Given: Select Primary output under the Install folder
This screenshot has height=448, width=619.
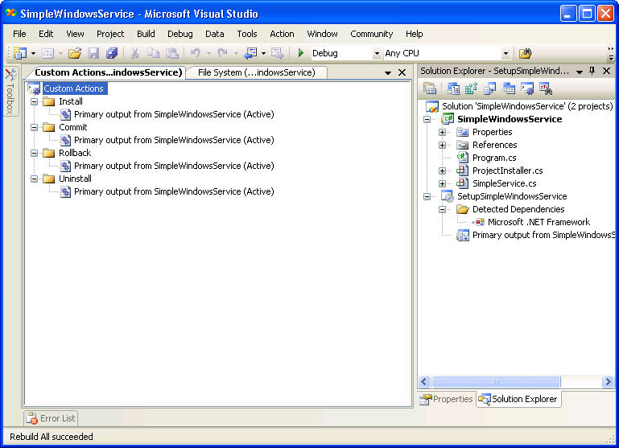Looking at the screenshot, I should point(174,114).
